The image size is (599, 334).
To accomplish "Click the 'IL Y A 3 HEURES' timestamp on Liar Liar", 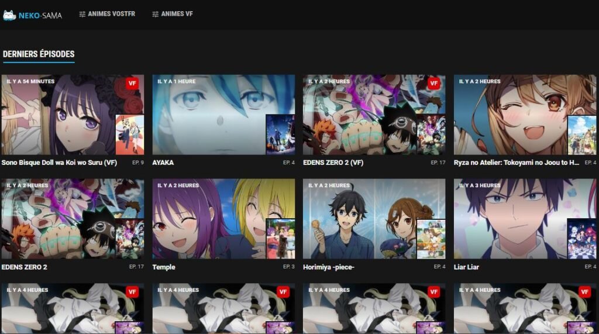I will pyautogui.click(x=480, y=185).
